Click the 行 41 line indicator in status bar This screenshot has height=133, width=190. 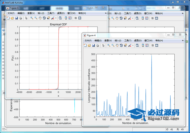tap(170, 129)
